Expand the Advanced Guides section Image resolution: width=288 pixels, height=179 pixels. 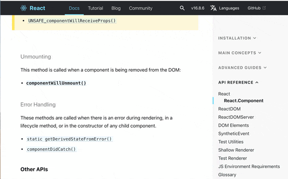tap(242, 68)
